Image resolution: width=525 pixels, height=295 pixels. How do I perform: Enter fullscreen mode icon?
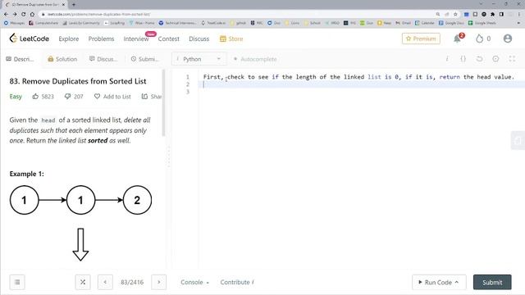tap(512, 59)
